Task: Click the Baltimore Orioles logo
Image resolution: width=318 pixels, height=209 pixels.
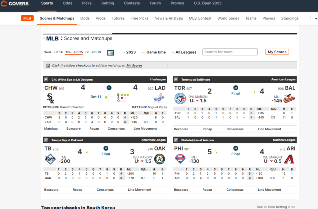Action: (x=289, y=98)
